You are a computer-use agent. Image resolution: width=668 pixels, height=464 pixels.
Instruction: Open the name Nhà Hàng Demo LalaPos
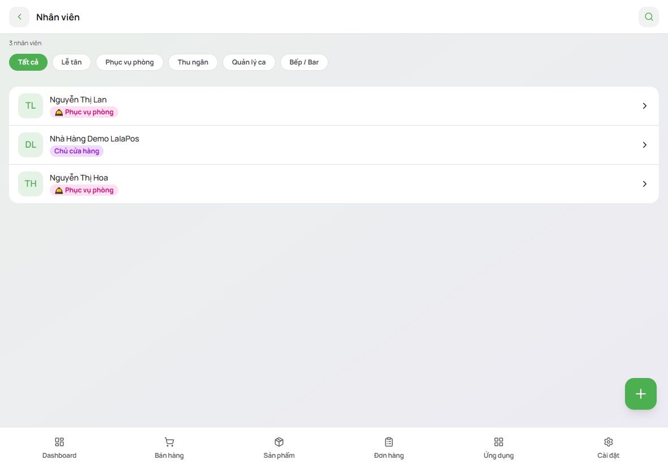click(94, 139)
